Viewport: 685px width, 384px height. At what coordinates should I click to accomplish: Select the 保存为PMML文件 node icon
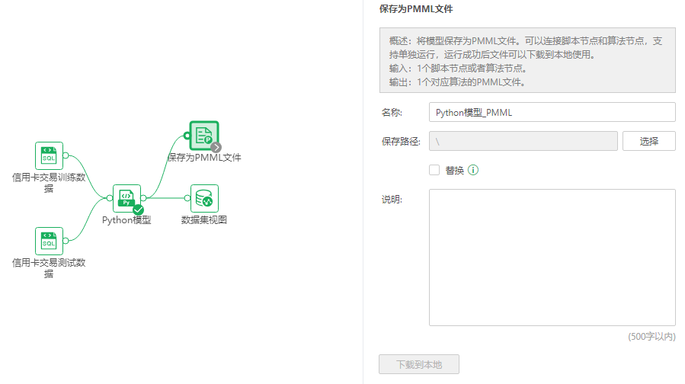tap(203, 136)
